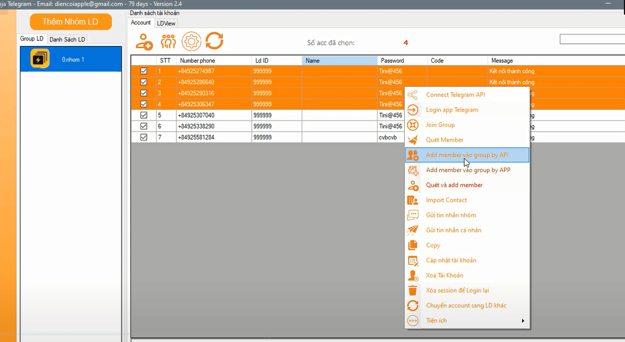Select the 0.nhom 1 group item

click(x=71, y=59)
